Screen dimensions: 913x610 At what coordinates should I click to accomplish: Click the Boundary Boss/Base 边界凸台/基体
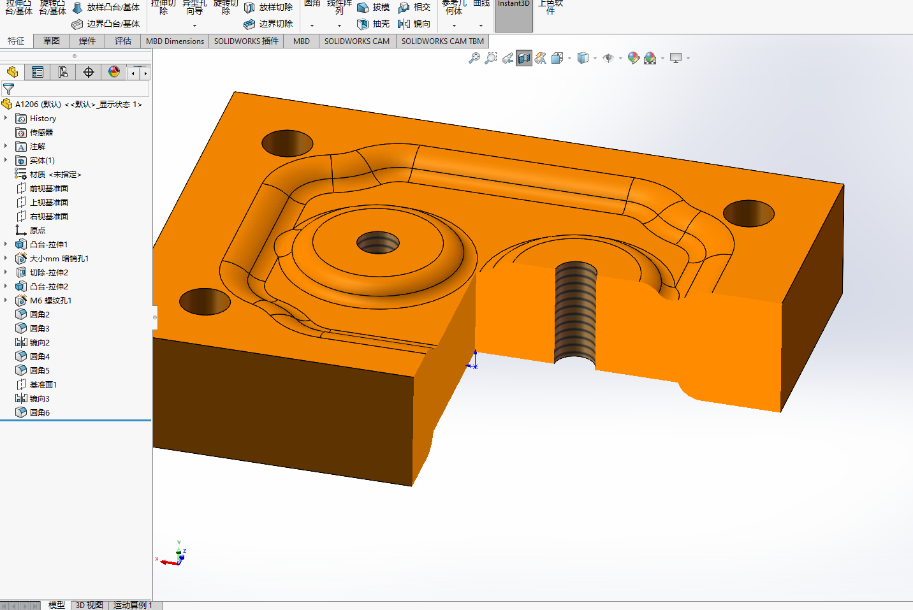pos(106,24)
